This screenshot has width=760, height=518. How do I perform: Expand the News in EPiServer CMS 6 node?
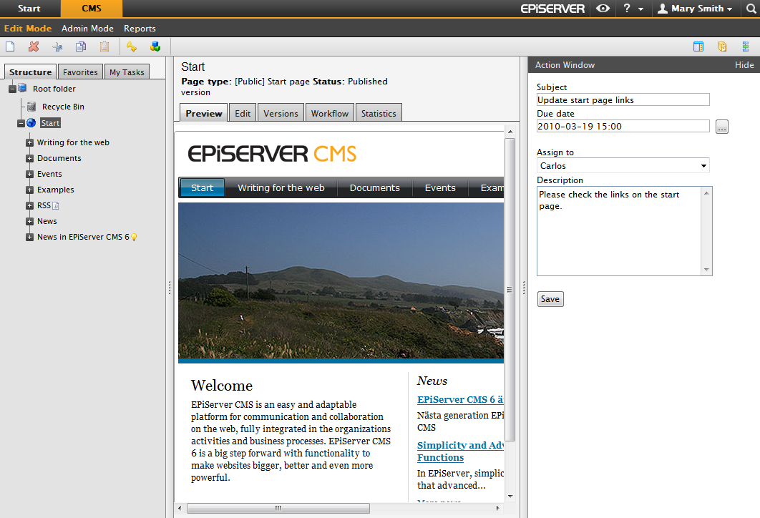point(29,237)
